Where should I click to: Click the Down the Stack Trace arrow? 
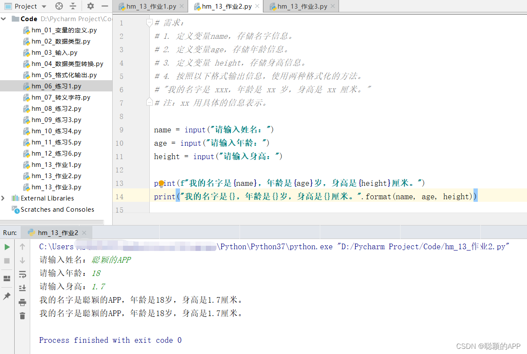22,260
